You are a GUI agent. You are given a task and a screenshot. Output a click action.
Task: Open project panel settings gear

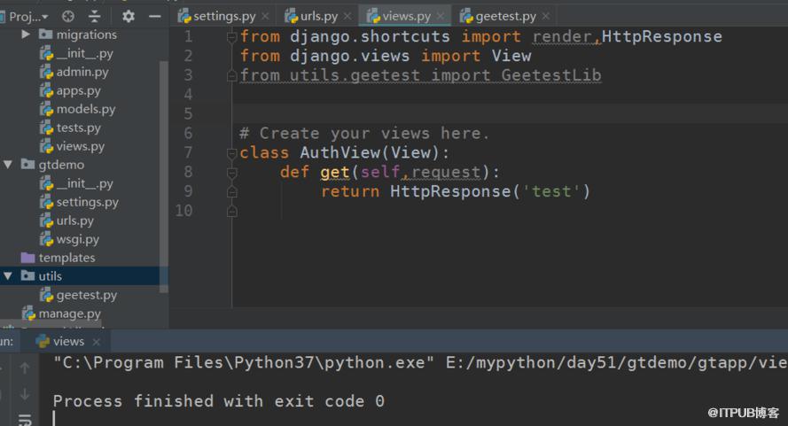coord(129,17)
